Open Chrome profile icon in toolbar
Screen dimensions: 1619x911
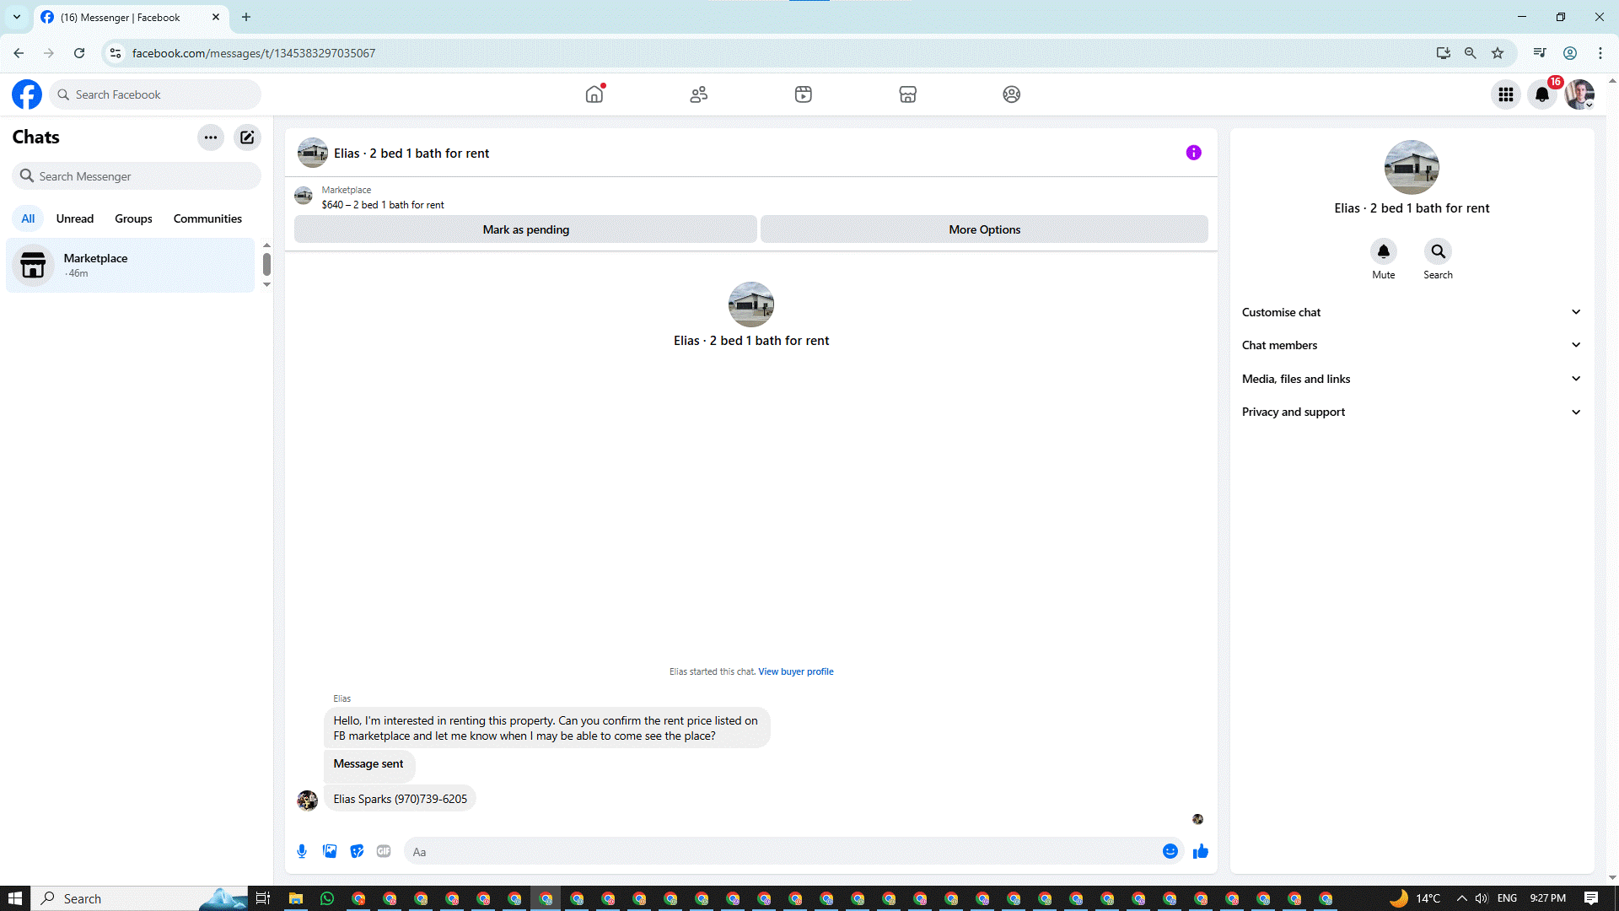tap(1570, 53)
